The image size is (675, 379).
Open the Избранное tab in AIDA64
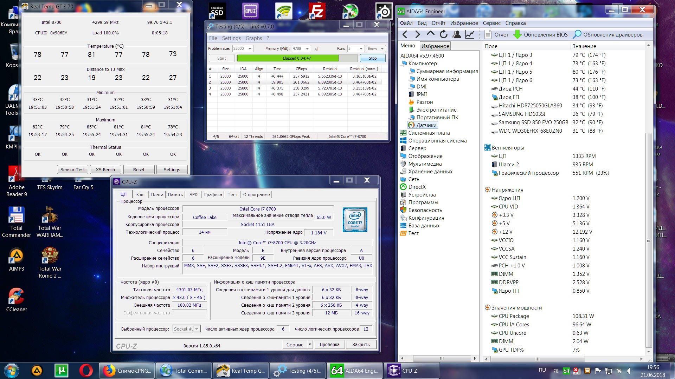[435, 46]
